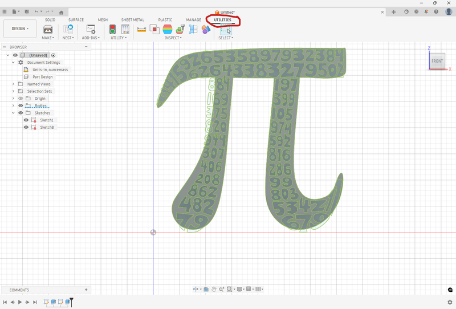Open timeline settings gear icon
The image size is (456, 309).
tap(450, 302)
